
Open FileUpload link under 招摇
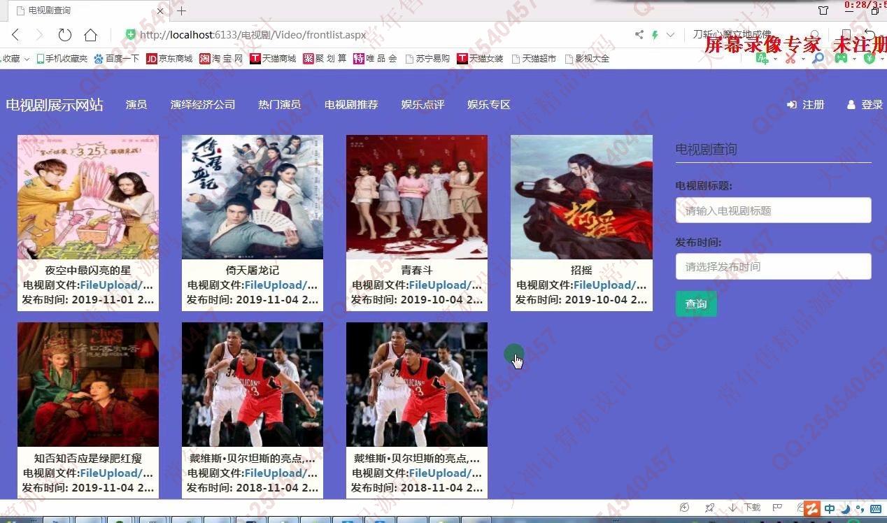coord(609,285)
